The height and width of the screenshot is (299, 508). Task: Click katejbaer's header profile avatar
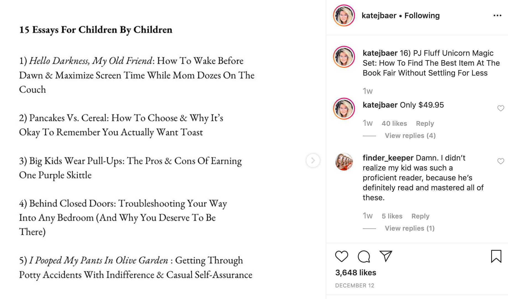(x=344, y=15)
